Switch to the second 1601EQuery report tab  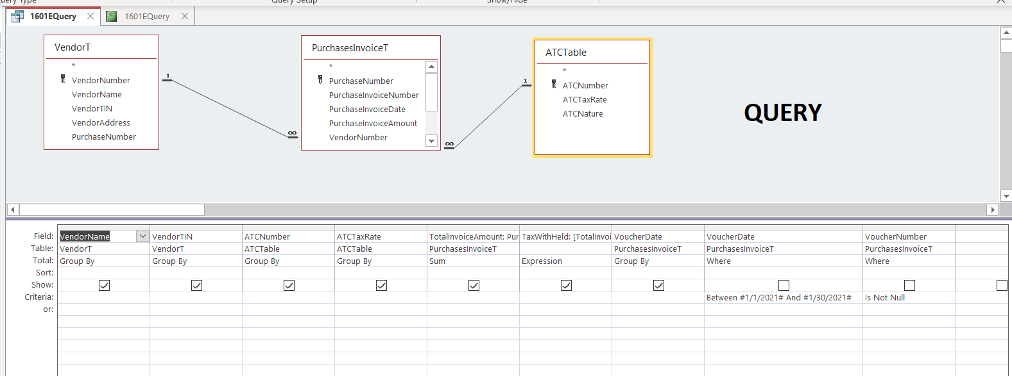click(147, 16)
